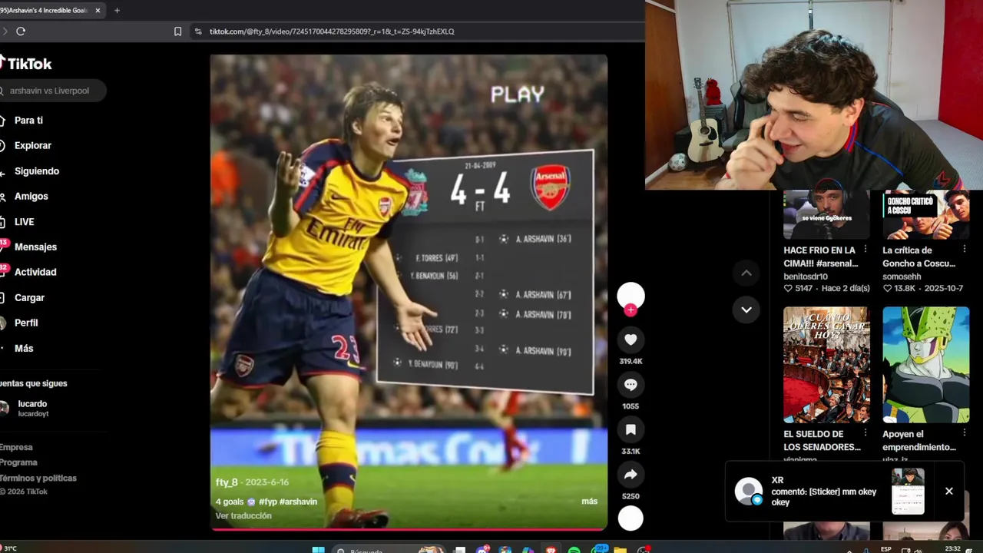Open Términos y políticas link

[38, 478]
